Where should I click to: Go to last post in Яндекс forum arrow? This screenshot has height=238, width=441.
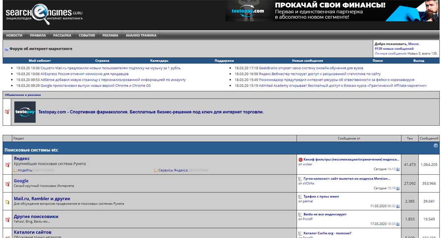pyautogui.click(x=398, y=169)
